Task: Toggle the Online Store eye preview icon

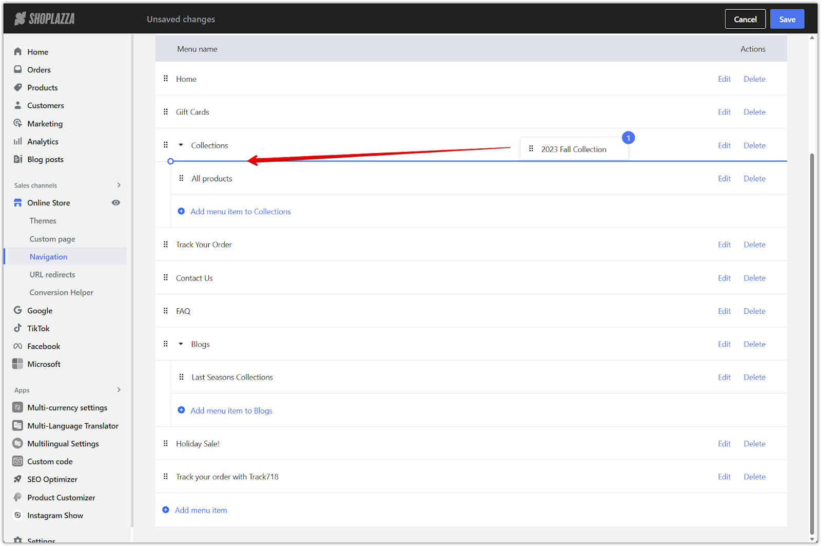Action: (116, 202)
